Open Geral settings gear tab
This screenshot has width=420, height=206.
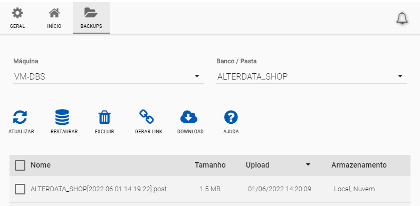pyautogui.click(x=17, y=18)
